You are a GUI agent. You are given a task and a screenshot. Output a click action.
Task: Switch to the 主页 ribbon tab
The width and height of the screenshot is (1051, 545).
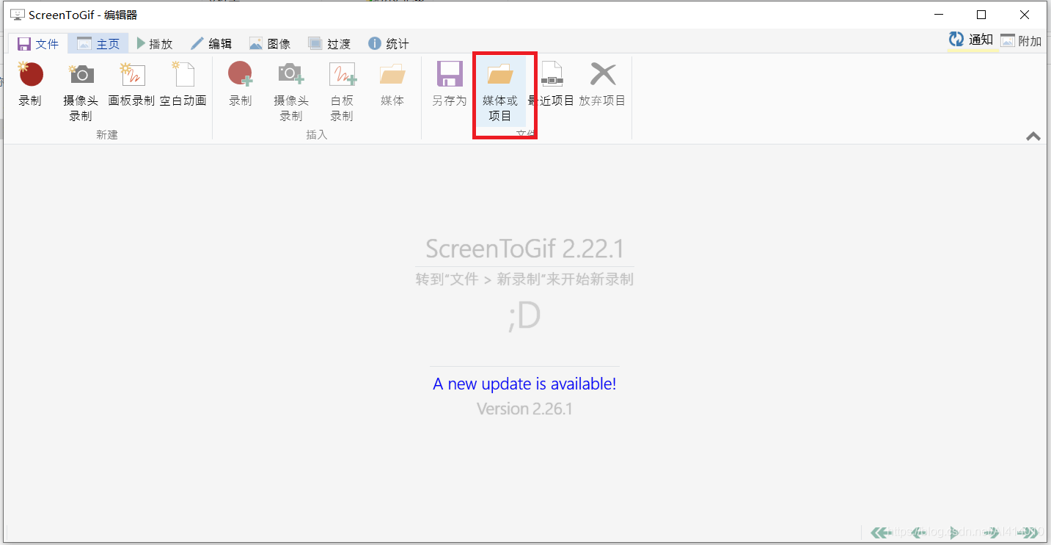[x=98, y=44]
